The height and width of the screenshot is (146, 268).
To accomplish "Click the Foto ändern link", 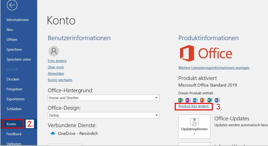I will coord(57,61).
